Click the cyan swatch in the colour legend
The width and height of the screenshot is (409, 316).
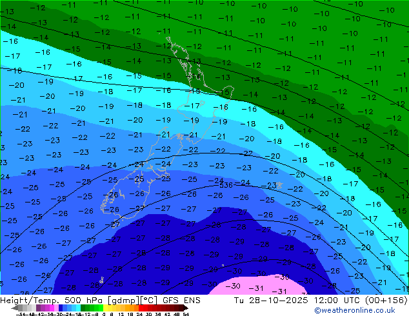pyautogui.click(x=78, y=308)
